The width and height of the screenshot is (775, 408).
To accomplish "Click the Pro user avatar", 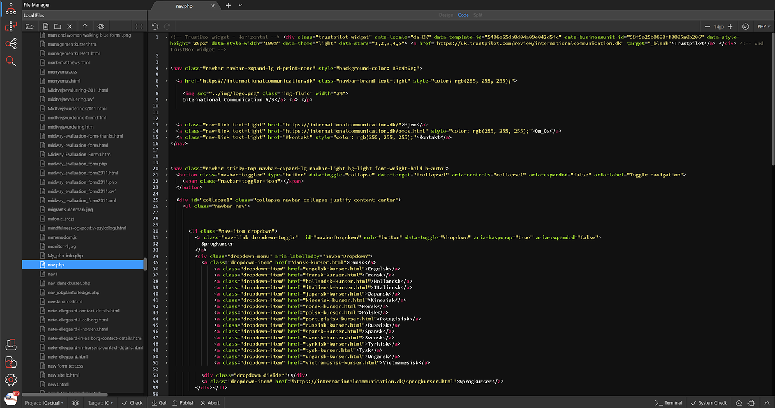I will (x=11, y=398).
